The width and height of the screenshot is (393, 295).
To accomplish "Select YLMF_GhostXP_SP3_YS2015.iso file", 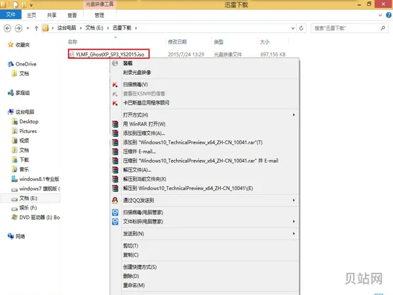I will point(110,54).
